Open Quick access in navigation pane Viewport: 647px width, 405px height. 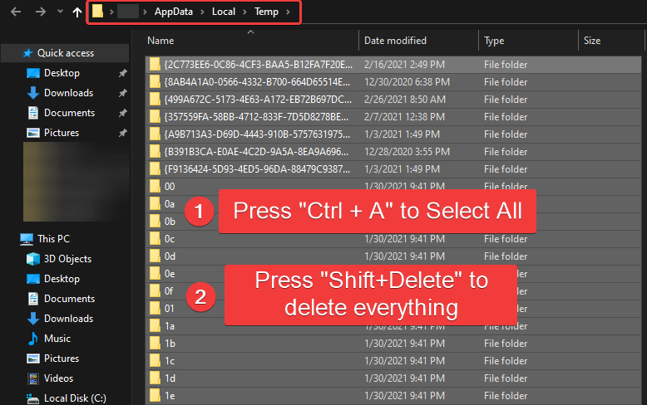click(x=66, y=53)
